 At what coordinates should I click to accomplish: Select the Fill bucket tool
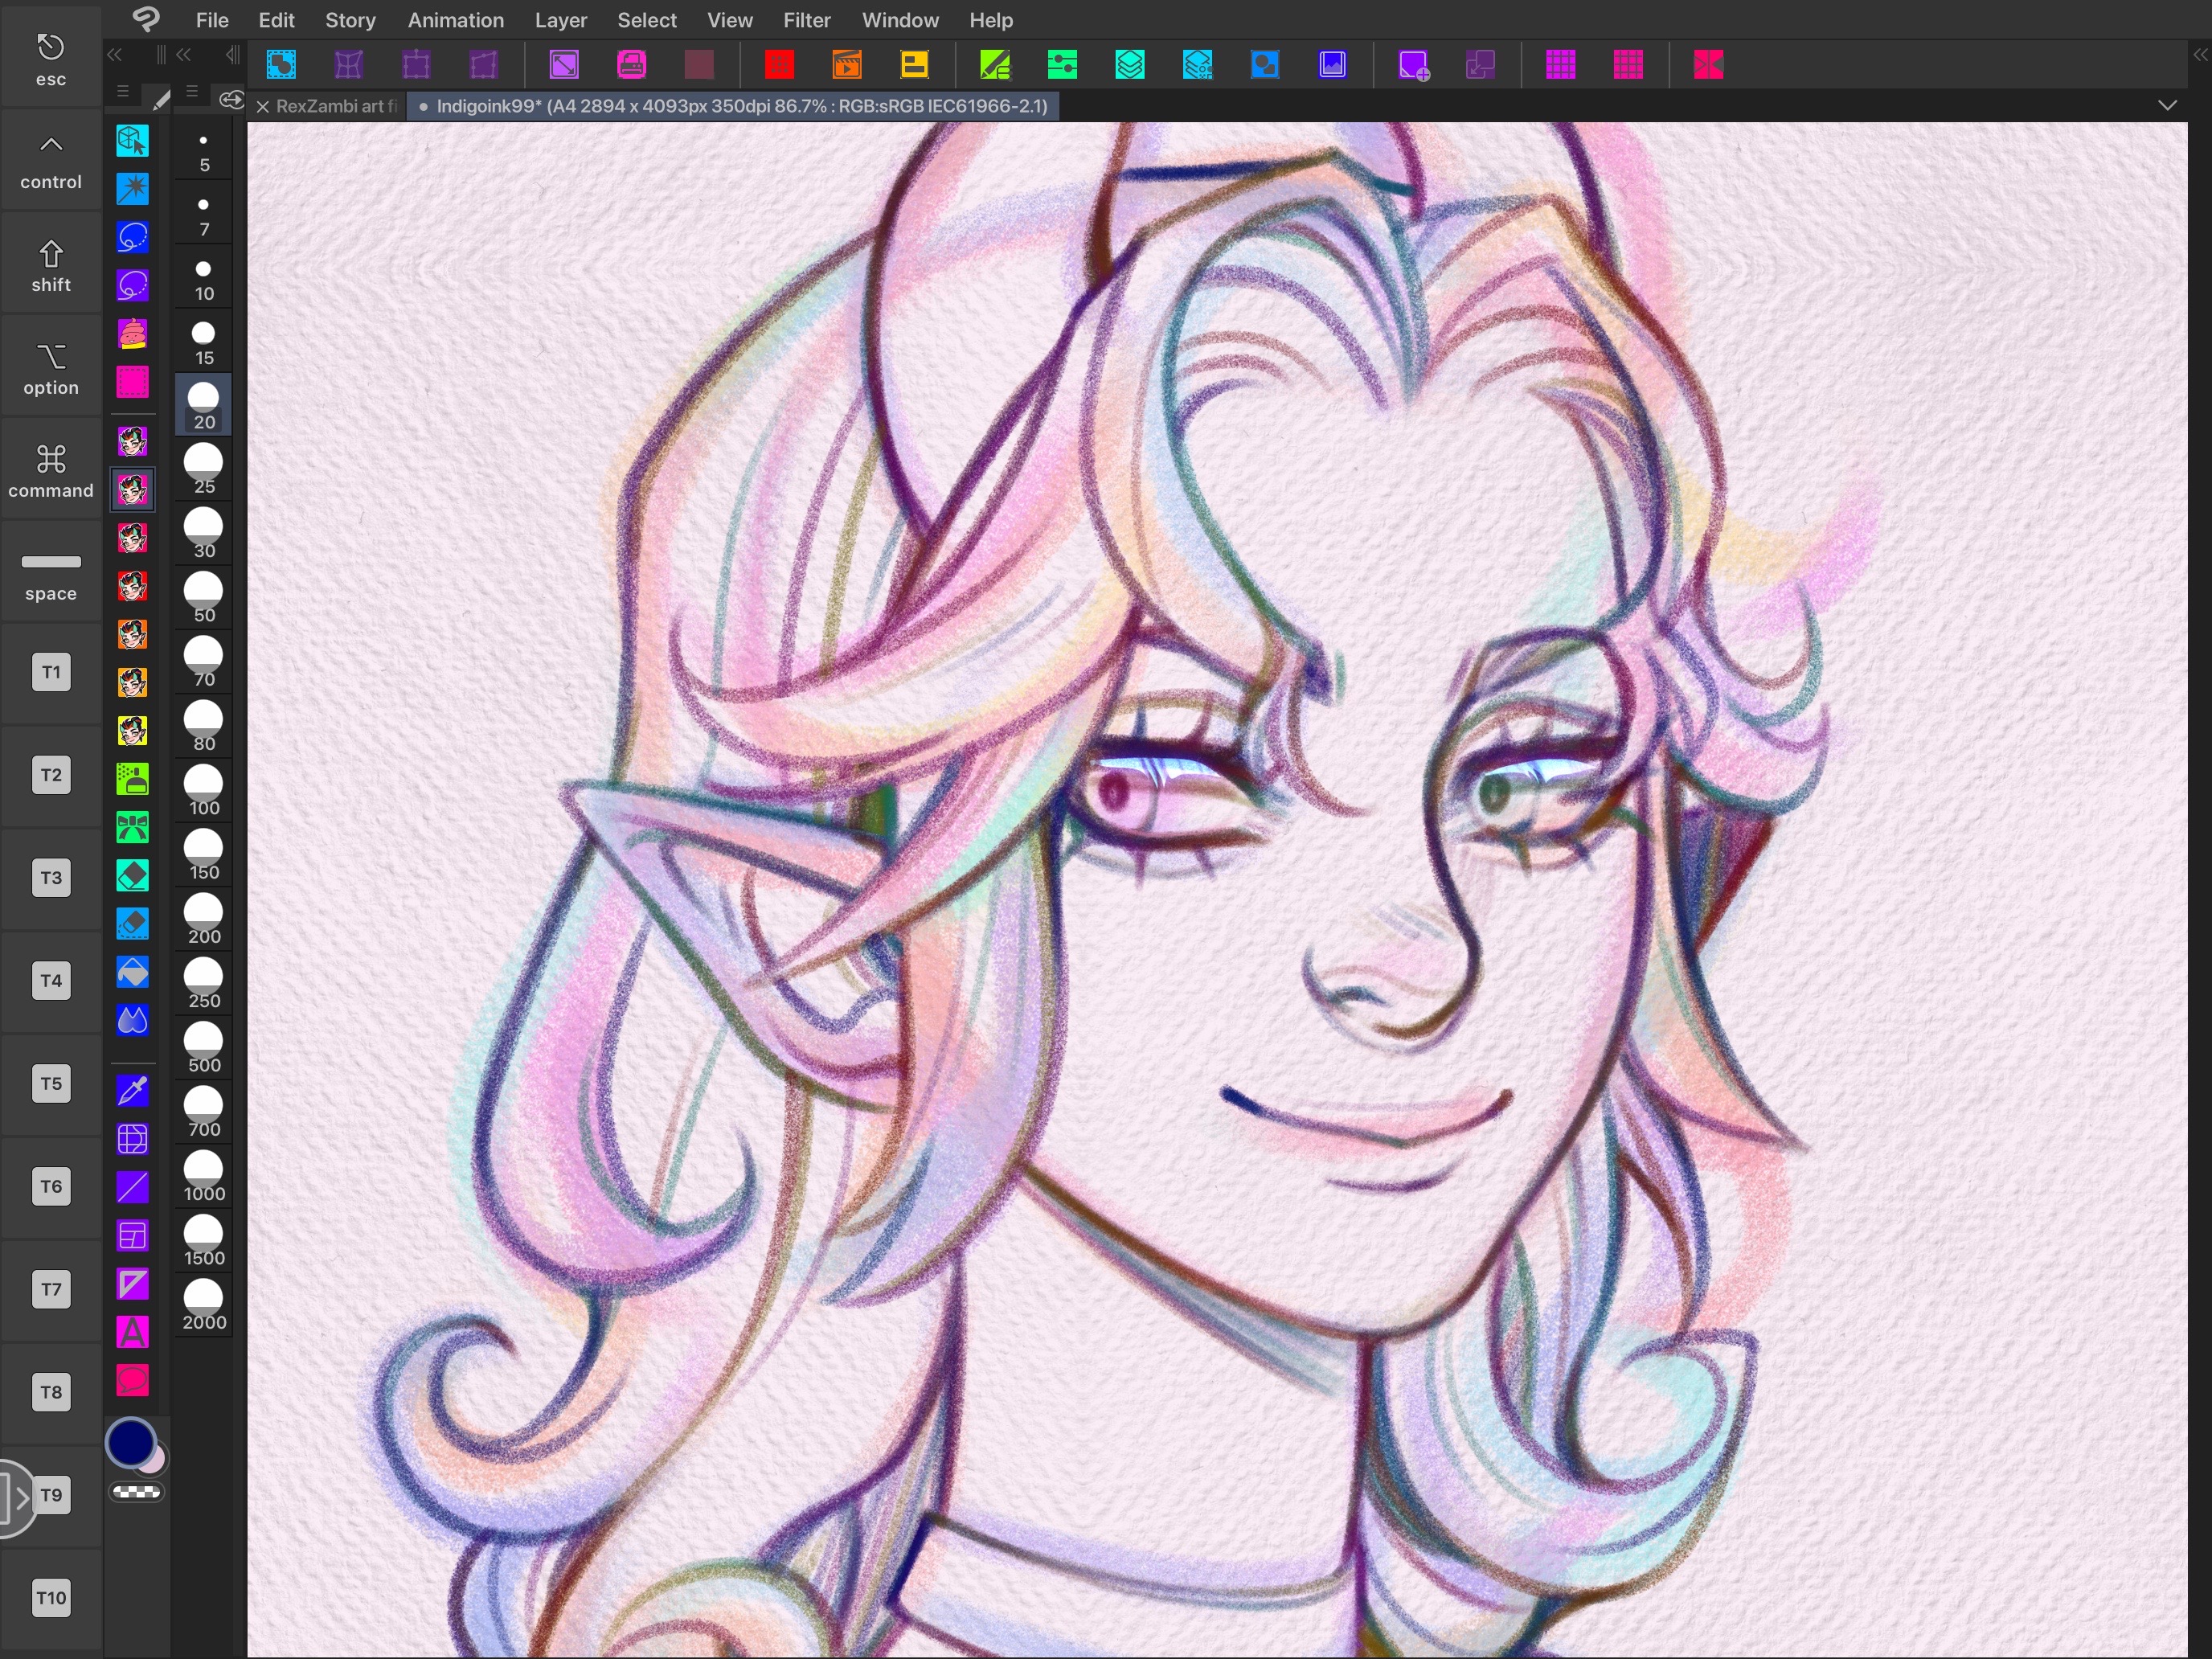pyautogui.click(x=132, y=972)
